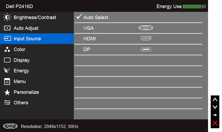Close the OSD with red X
222x132 pixels.
point(215,123)
